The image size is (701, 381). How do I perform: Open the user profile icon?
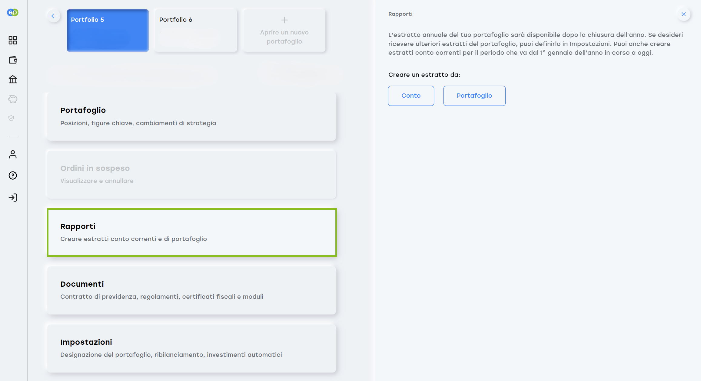(x=13, y=155)
